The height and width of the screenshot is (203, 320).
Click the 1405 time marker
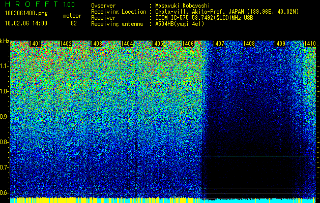[x=157, y=44]
